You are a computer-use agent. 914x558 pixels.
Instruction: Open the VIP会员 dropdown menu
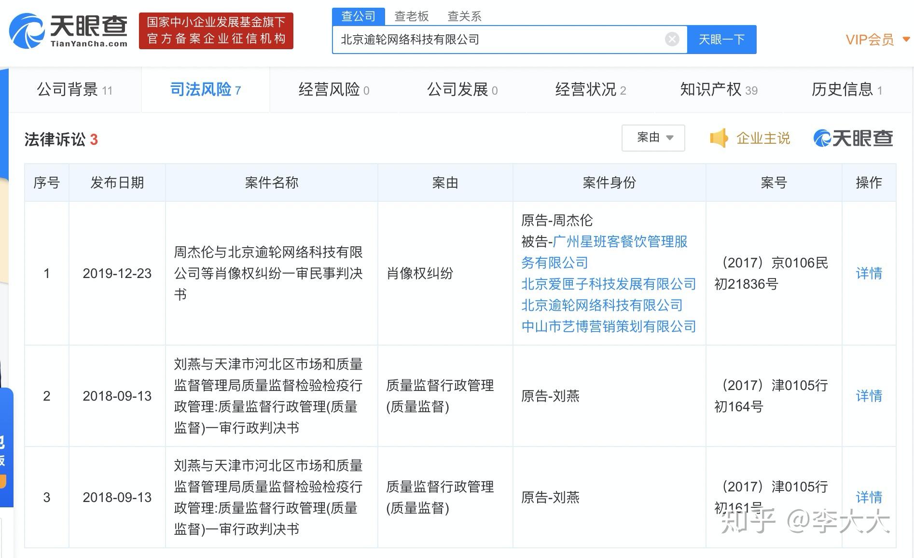tap(878, 40)
